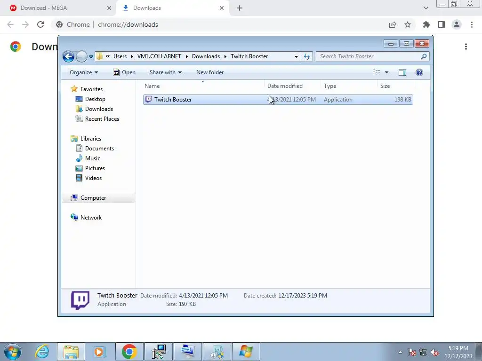Screen dimensions: 482x361
Task: Click Chrome address bar URL
Action: pos(128,24)
